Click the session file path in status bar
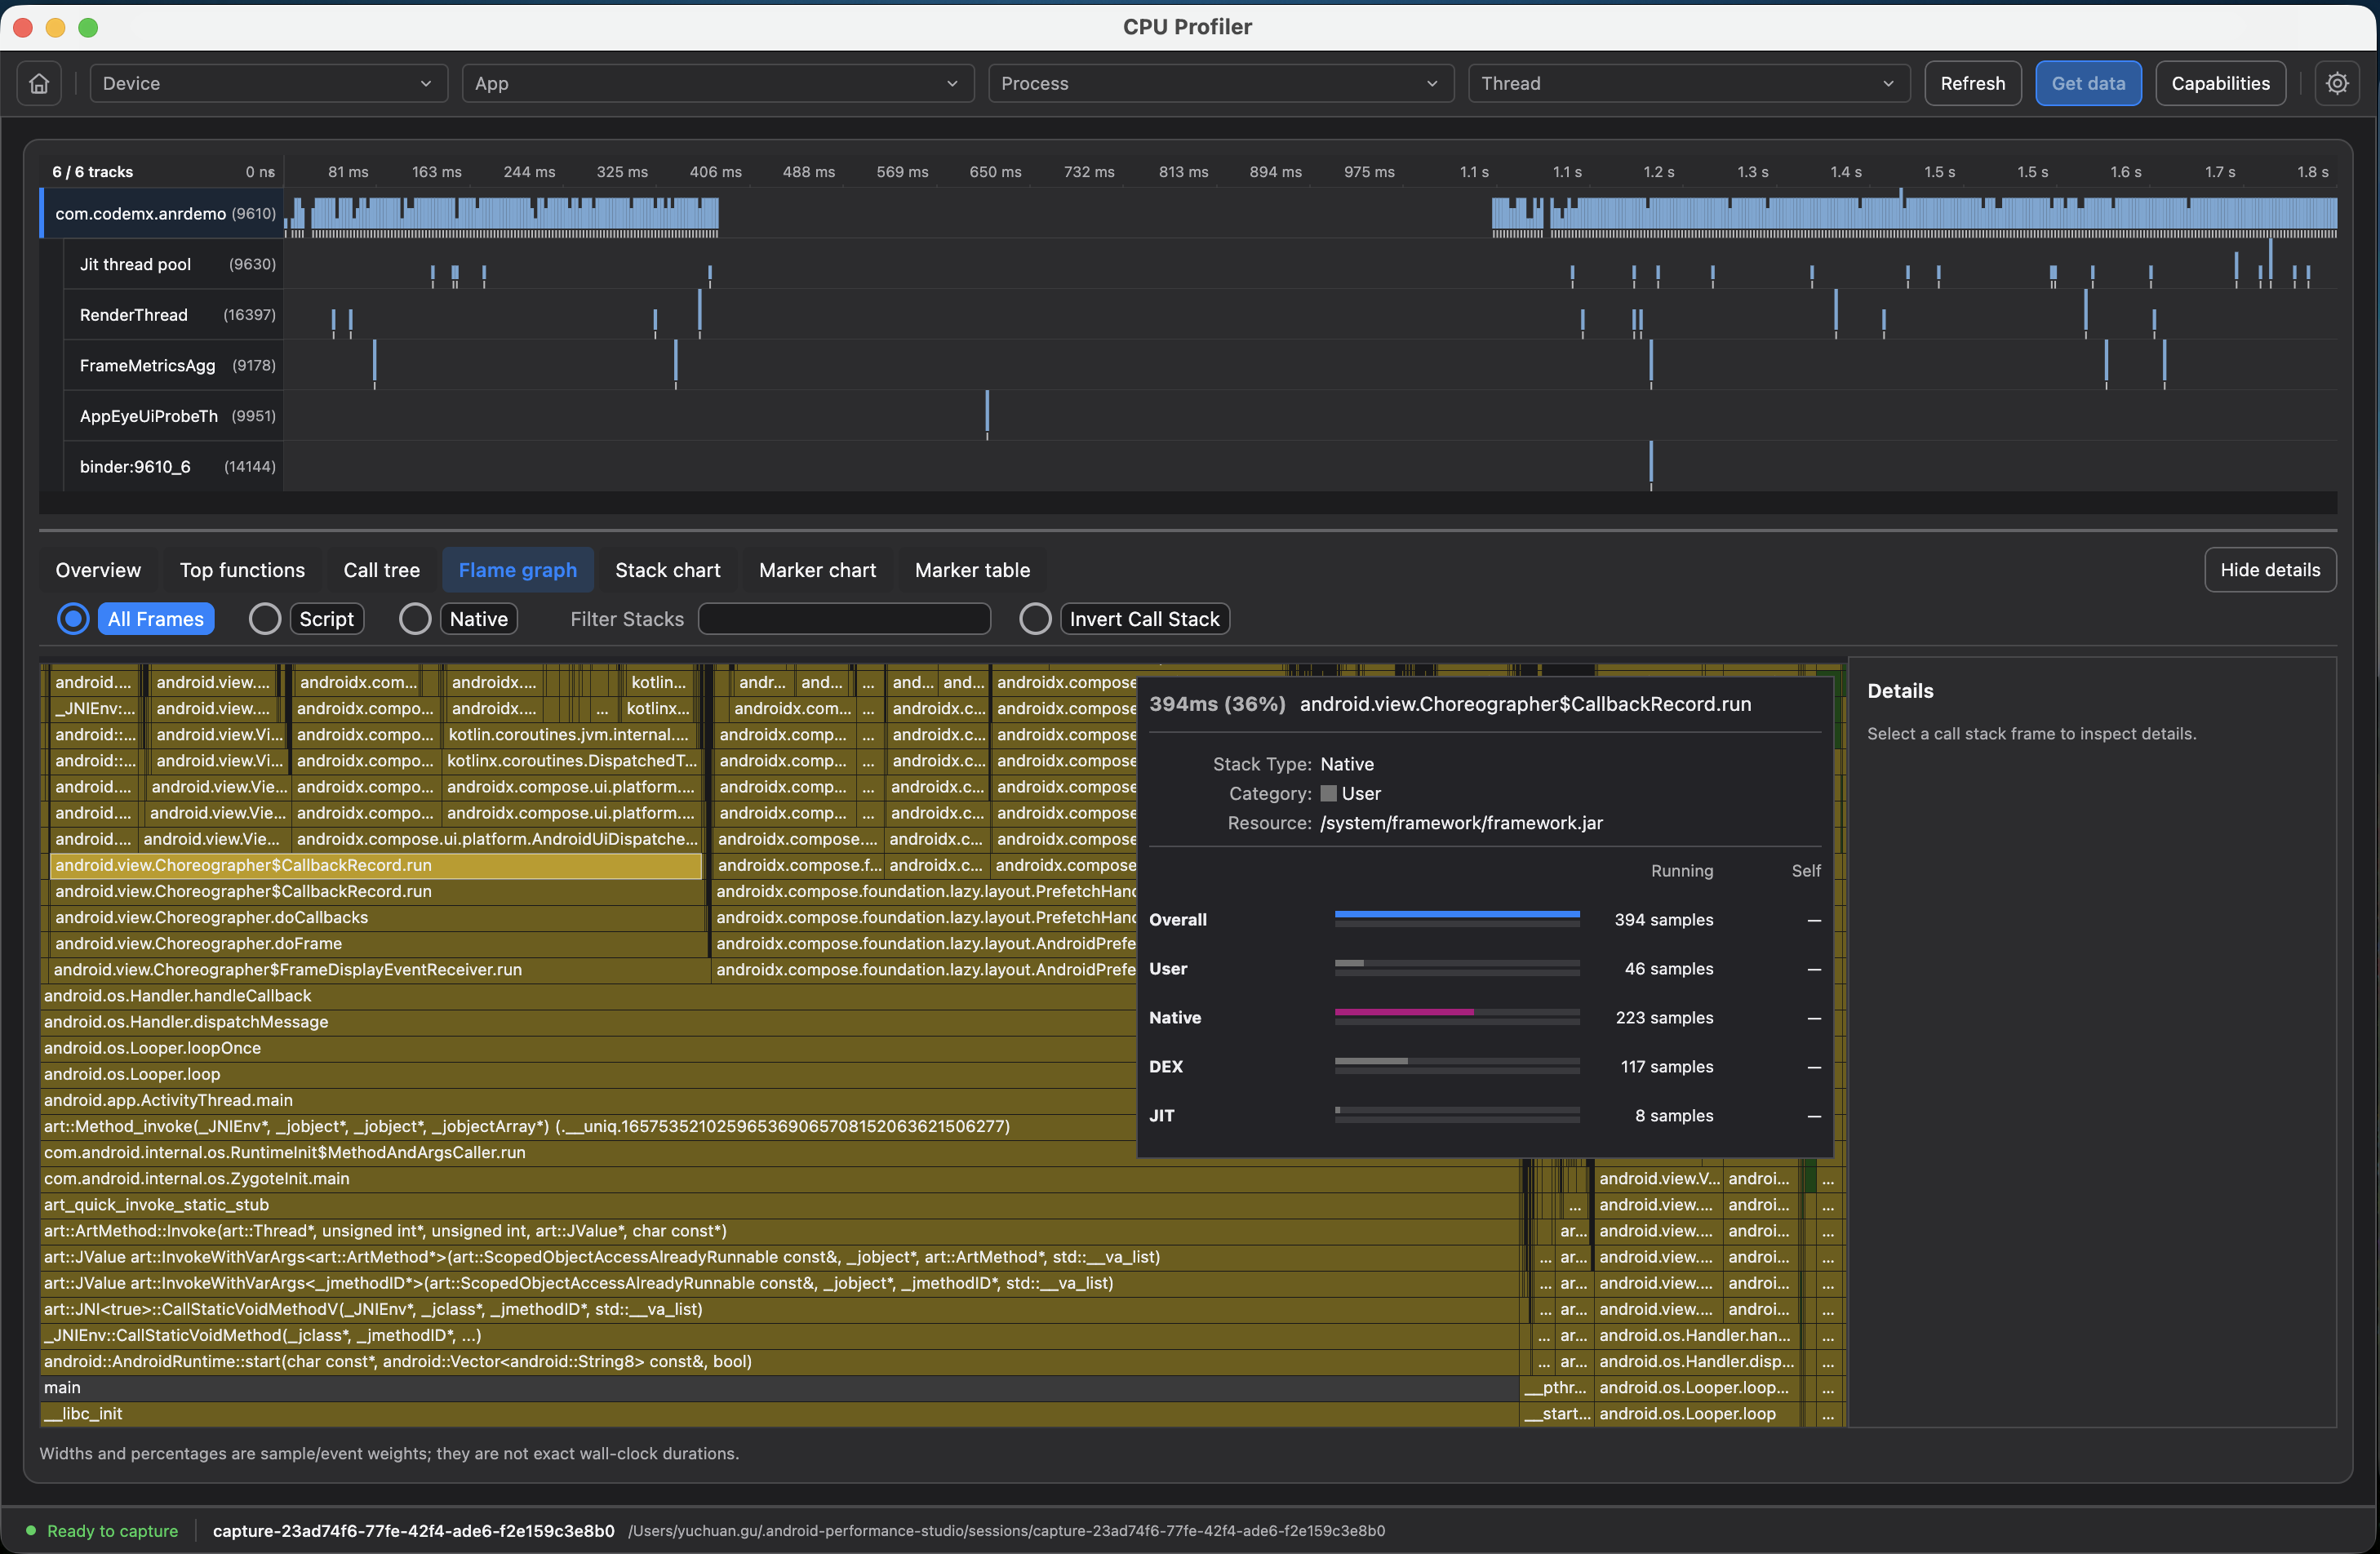Viewport: 2380px width, 1554px height. 1006,1530
